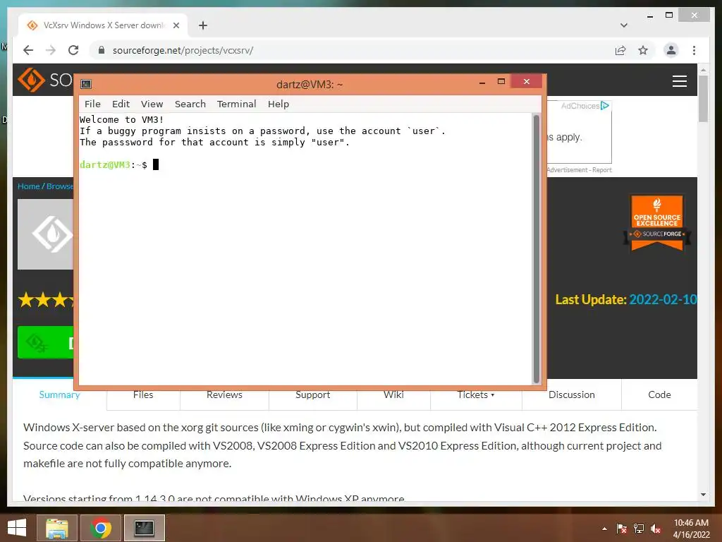
Task: View site info via lock icon
Action: click(x=102, y=50)
